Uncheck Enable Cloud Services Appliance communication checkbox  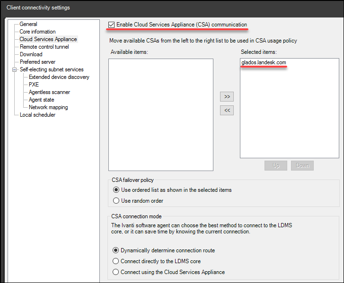pyautogui.click(x=112, y=25)
